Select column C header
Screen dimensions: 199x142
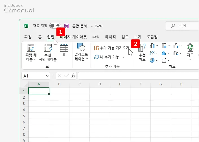80,84
